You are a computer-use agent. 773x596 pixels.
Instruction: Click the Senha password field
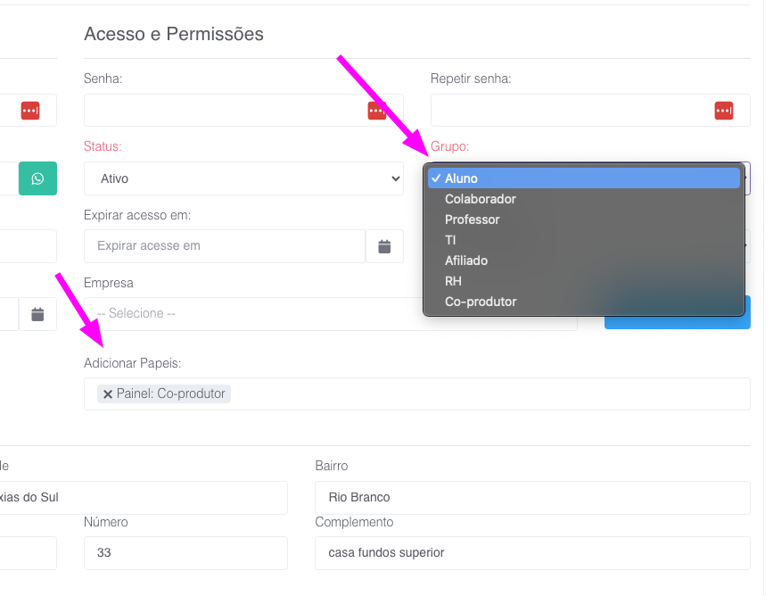223,111
